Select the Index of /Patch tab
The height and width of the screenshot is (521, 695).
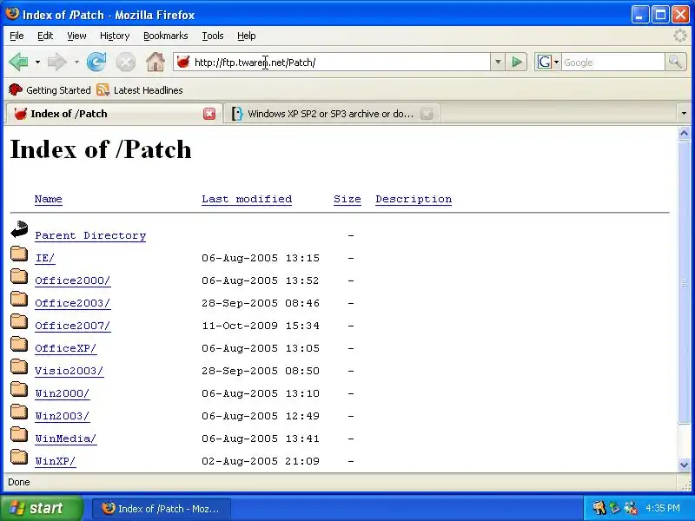[x=114, y=114]
